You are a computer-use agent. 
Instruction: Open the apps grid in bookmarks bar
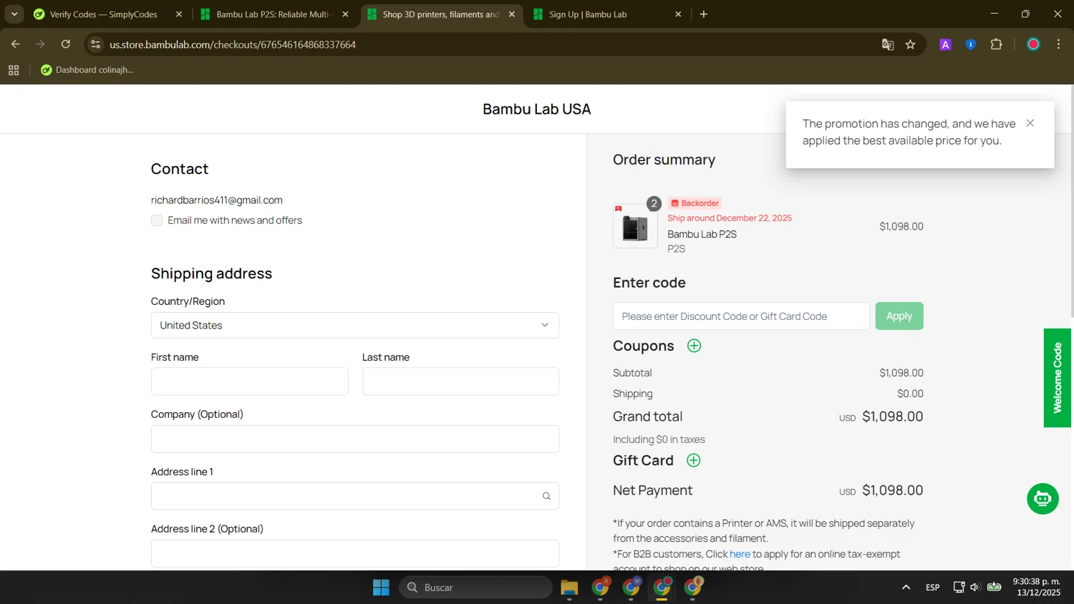point(14,70)
